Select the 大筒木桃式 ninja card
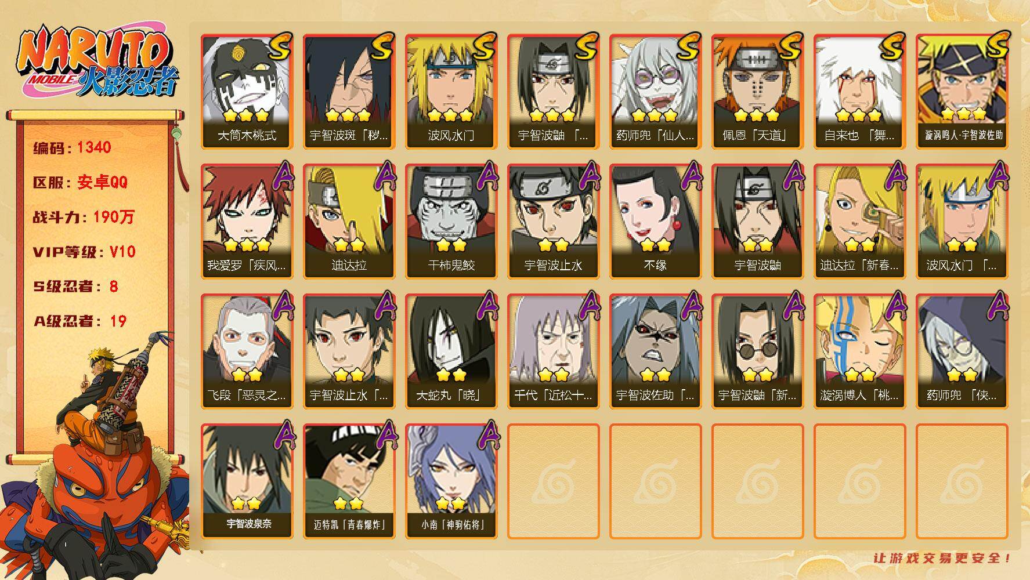The width and height of the screenshot is (1030, 580). [247, 92]
